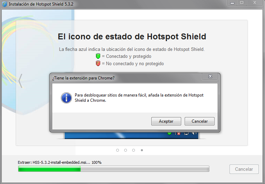
Task: Click the Hotspot Shield icon in title bar
Action: 5,4
